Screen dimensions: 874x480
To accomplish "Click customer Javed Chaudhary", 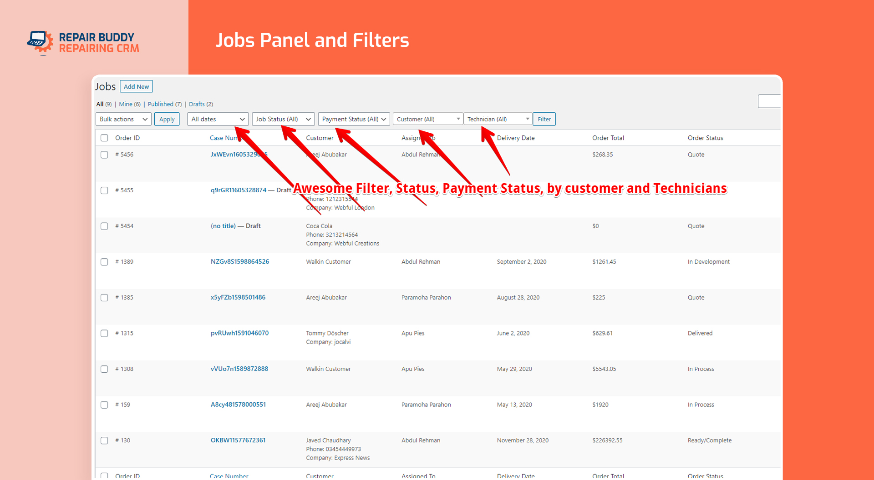I will (x=328, y=440).
